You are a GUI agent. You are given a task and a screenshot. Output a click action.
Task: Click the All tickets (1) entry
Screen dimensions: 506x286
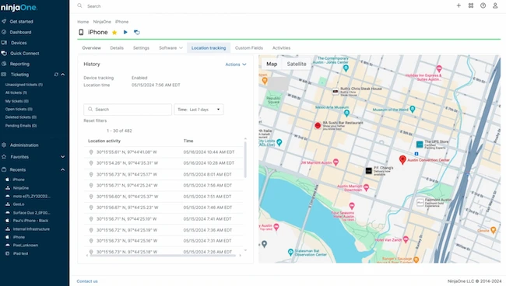[x=16, y=92]
